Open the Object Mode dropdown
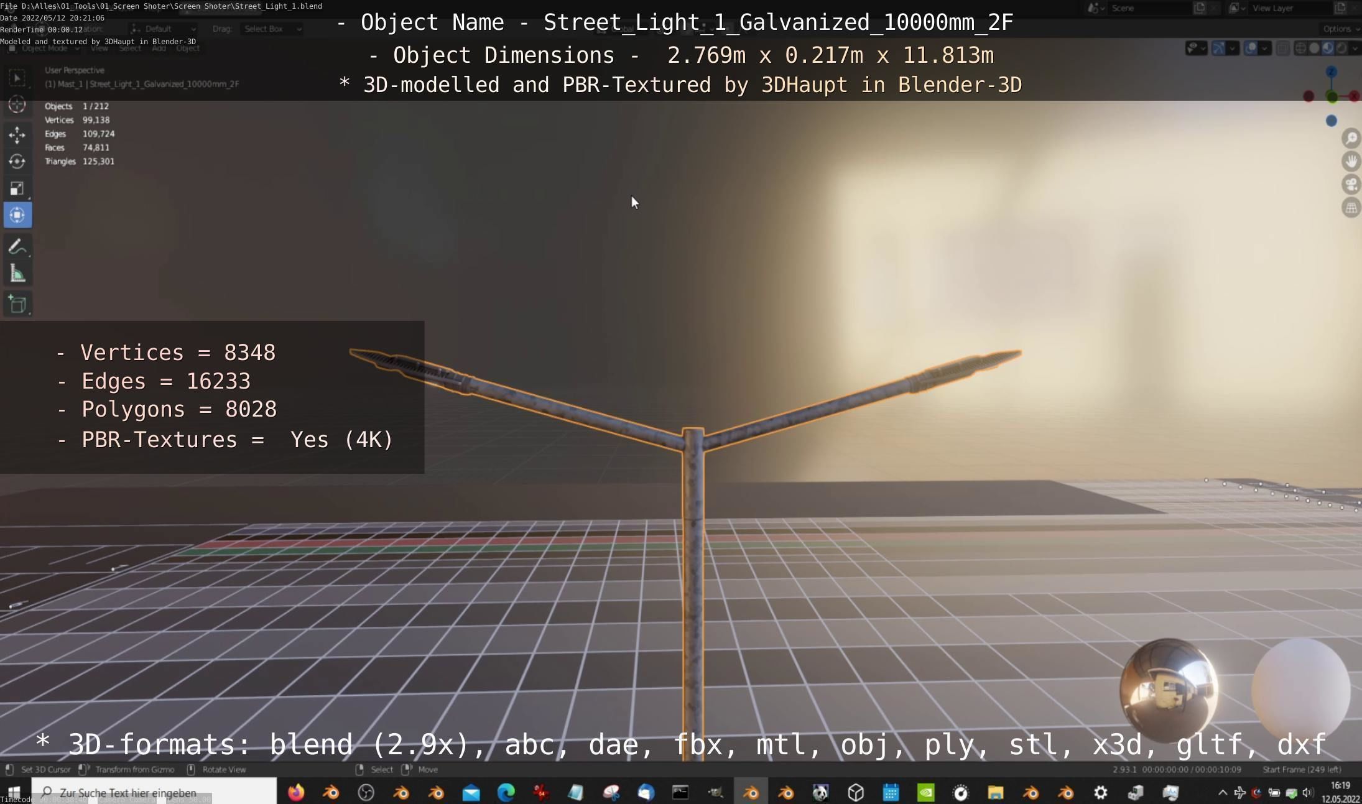 44,49
